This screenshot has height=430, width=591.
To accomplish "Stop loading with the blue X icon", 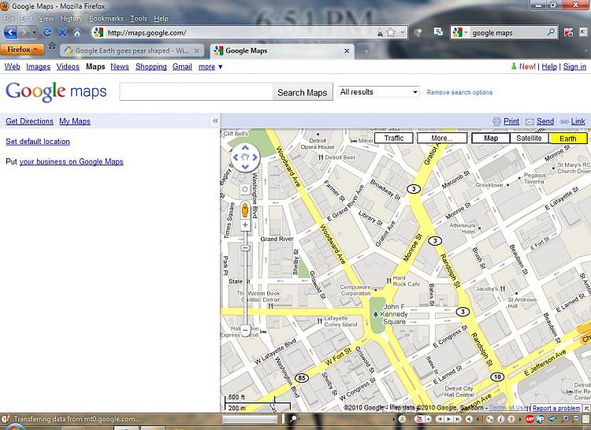I will (62, 32).
